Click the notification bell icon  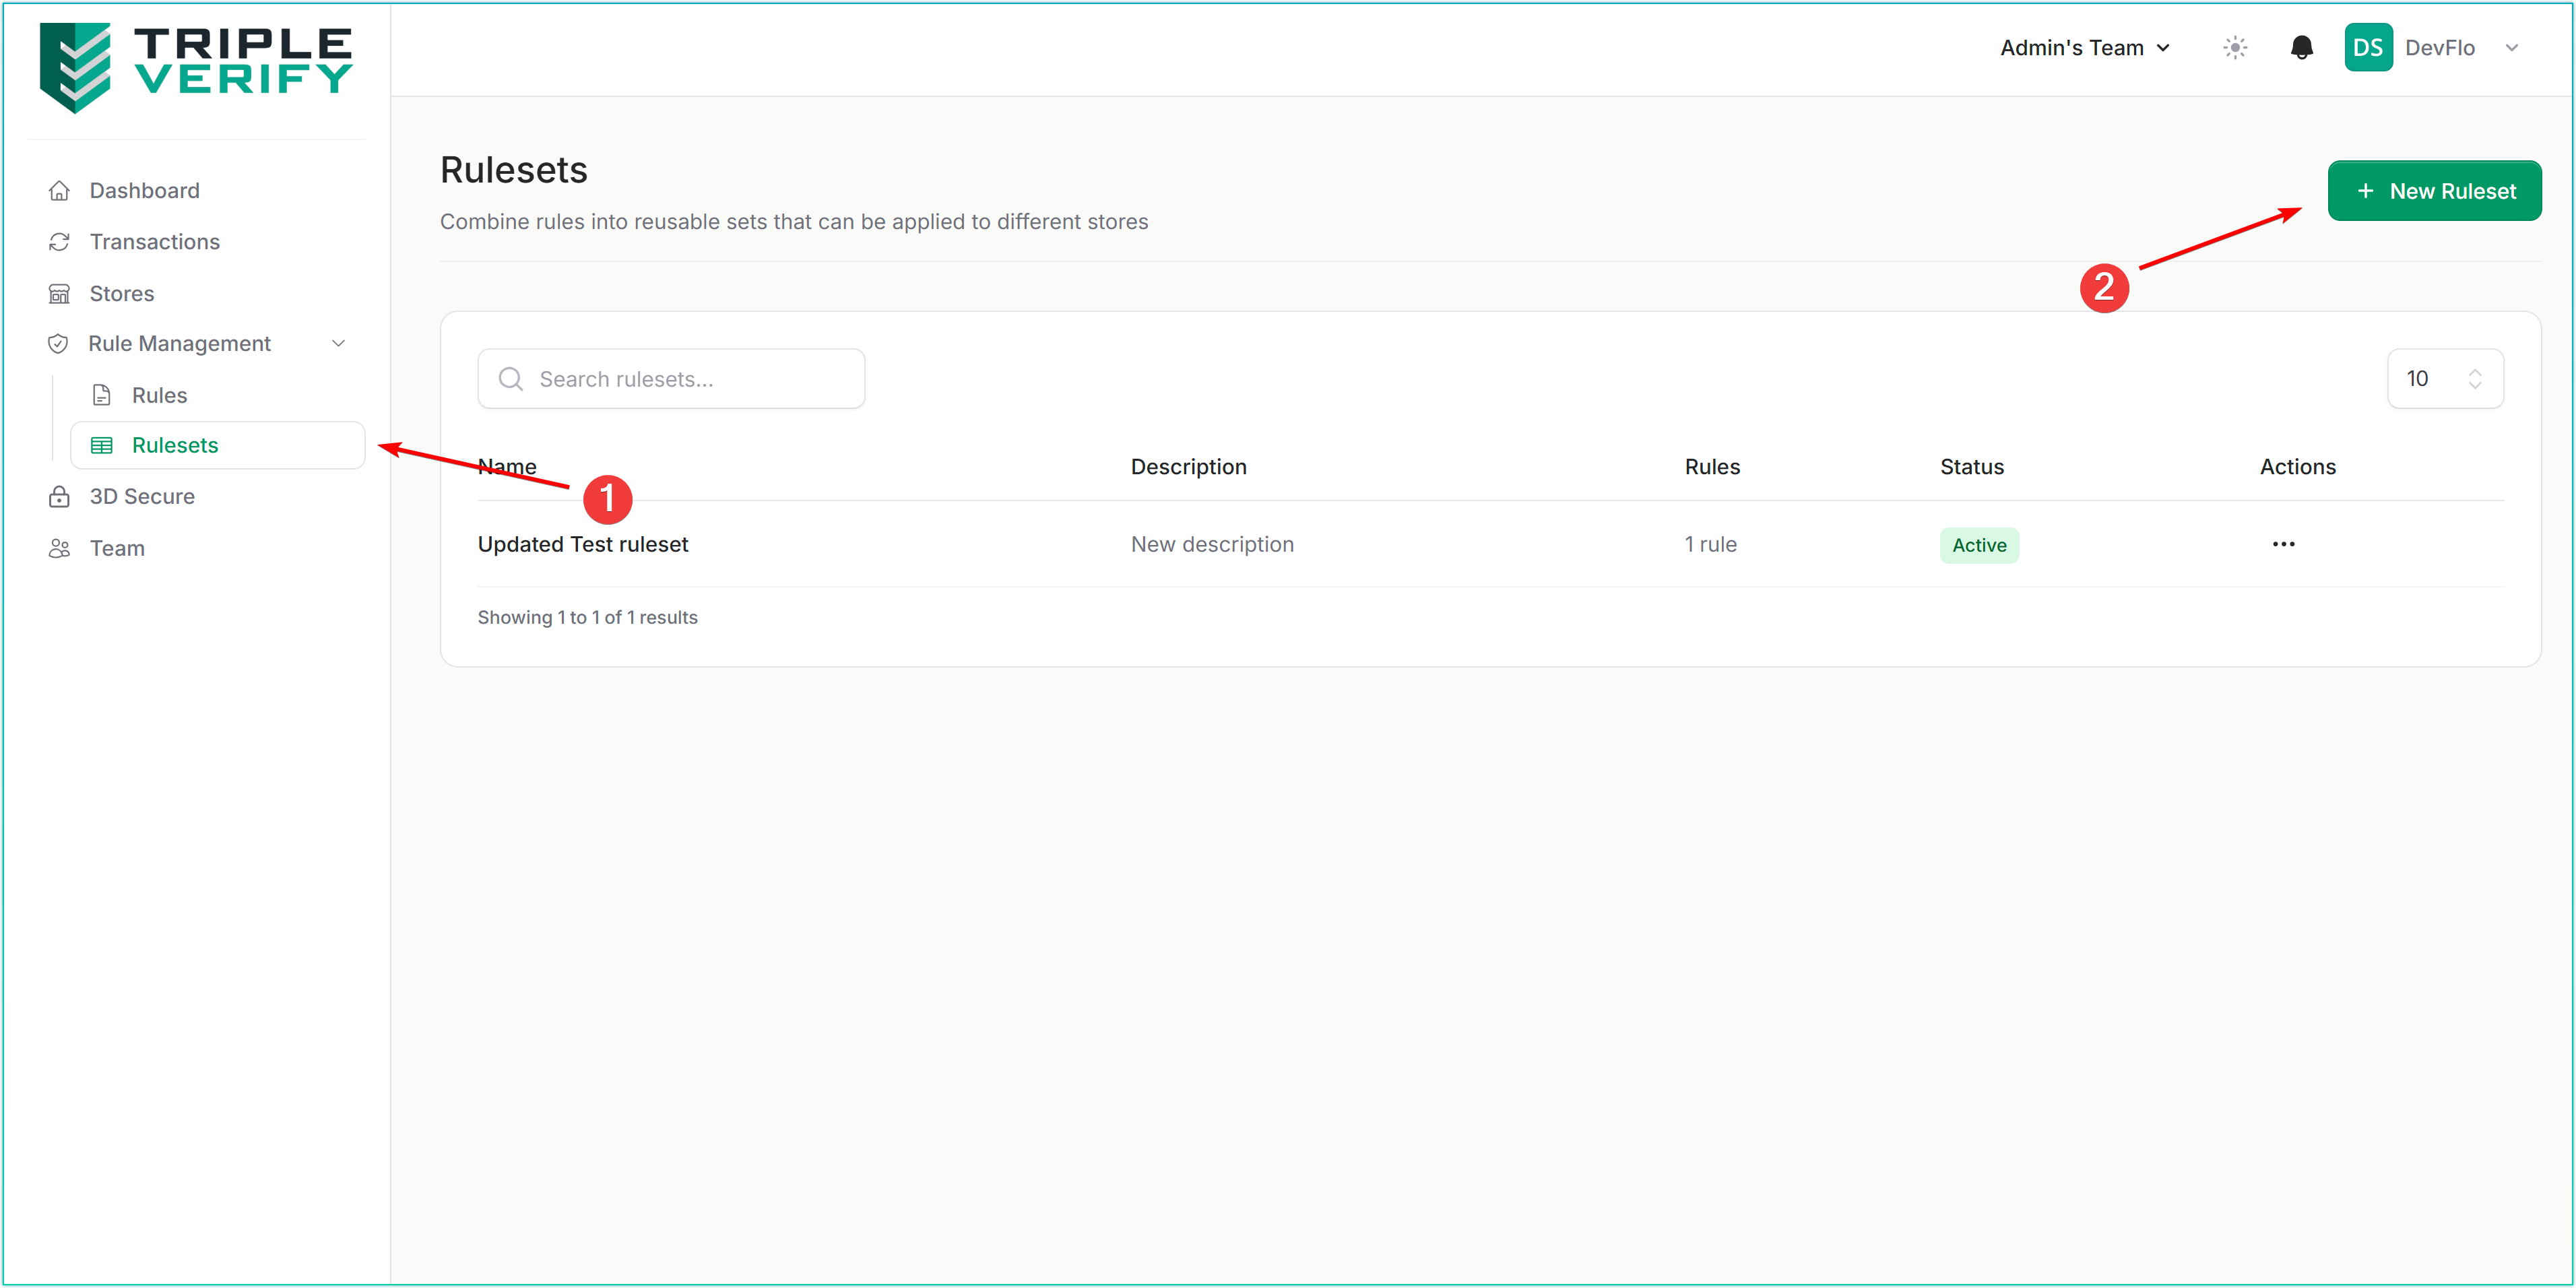(2301, 48)
